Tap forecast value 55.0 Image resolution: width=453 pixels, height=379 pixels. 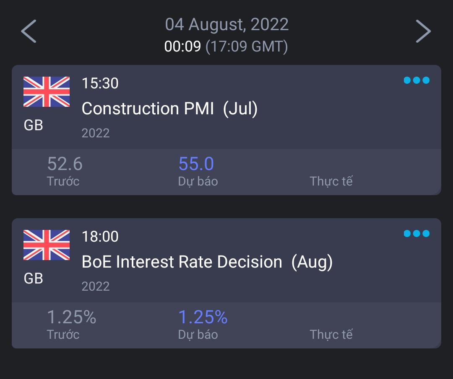pyautogui.click(x=196, y=164)
